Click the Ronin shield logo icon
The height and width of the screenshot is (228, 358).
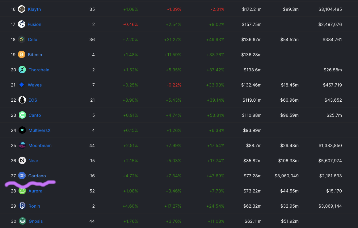coord(22,206)
